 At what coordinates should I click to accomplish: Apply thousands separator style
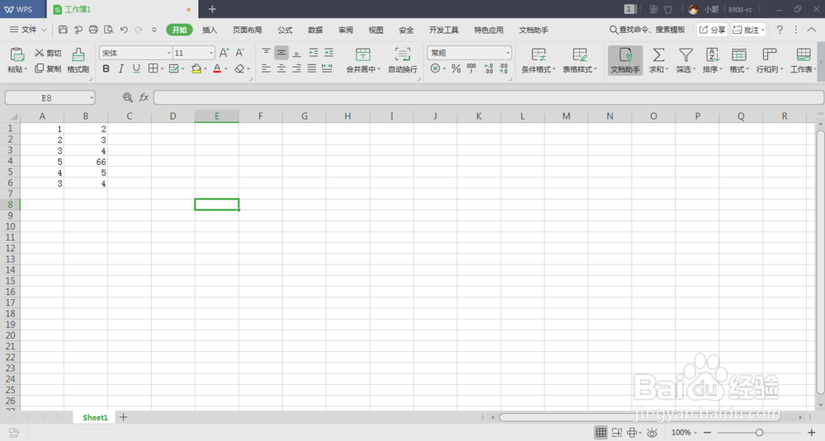(x=471, y=69)
